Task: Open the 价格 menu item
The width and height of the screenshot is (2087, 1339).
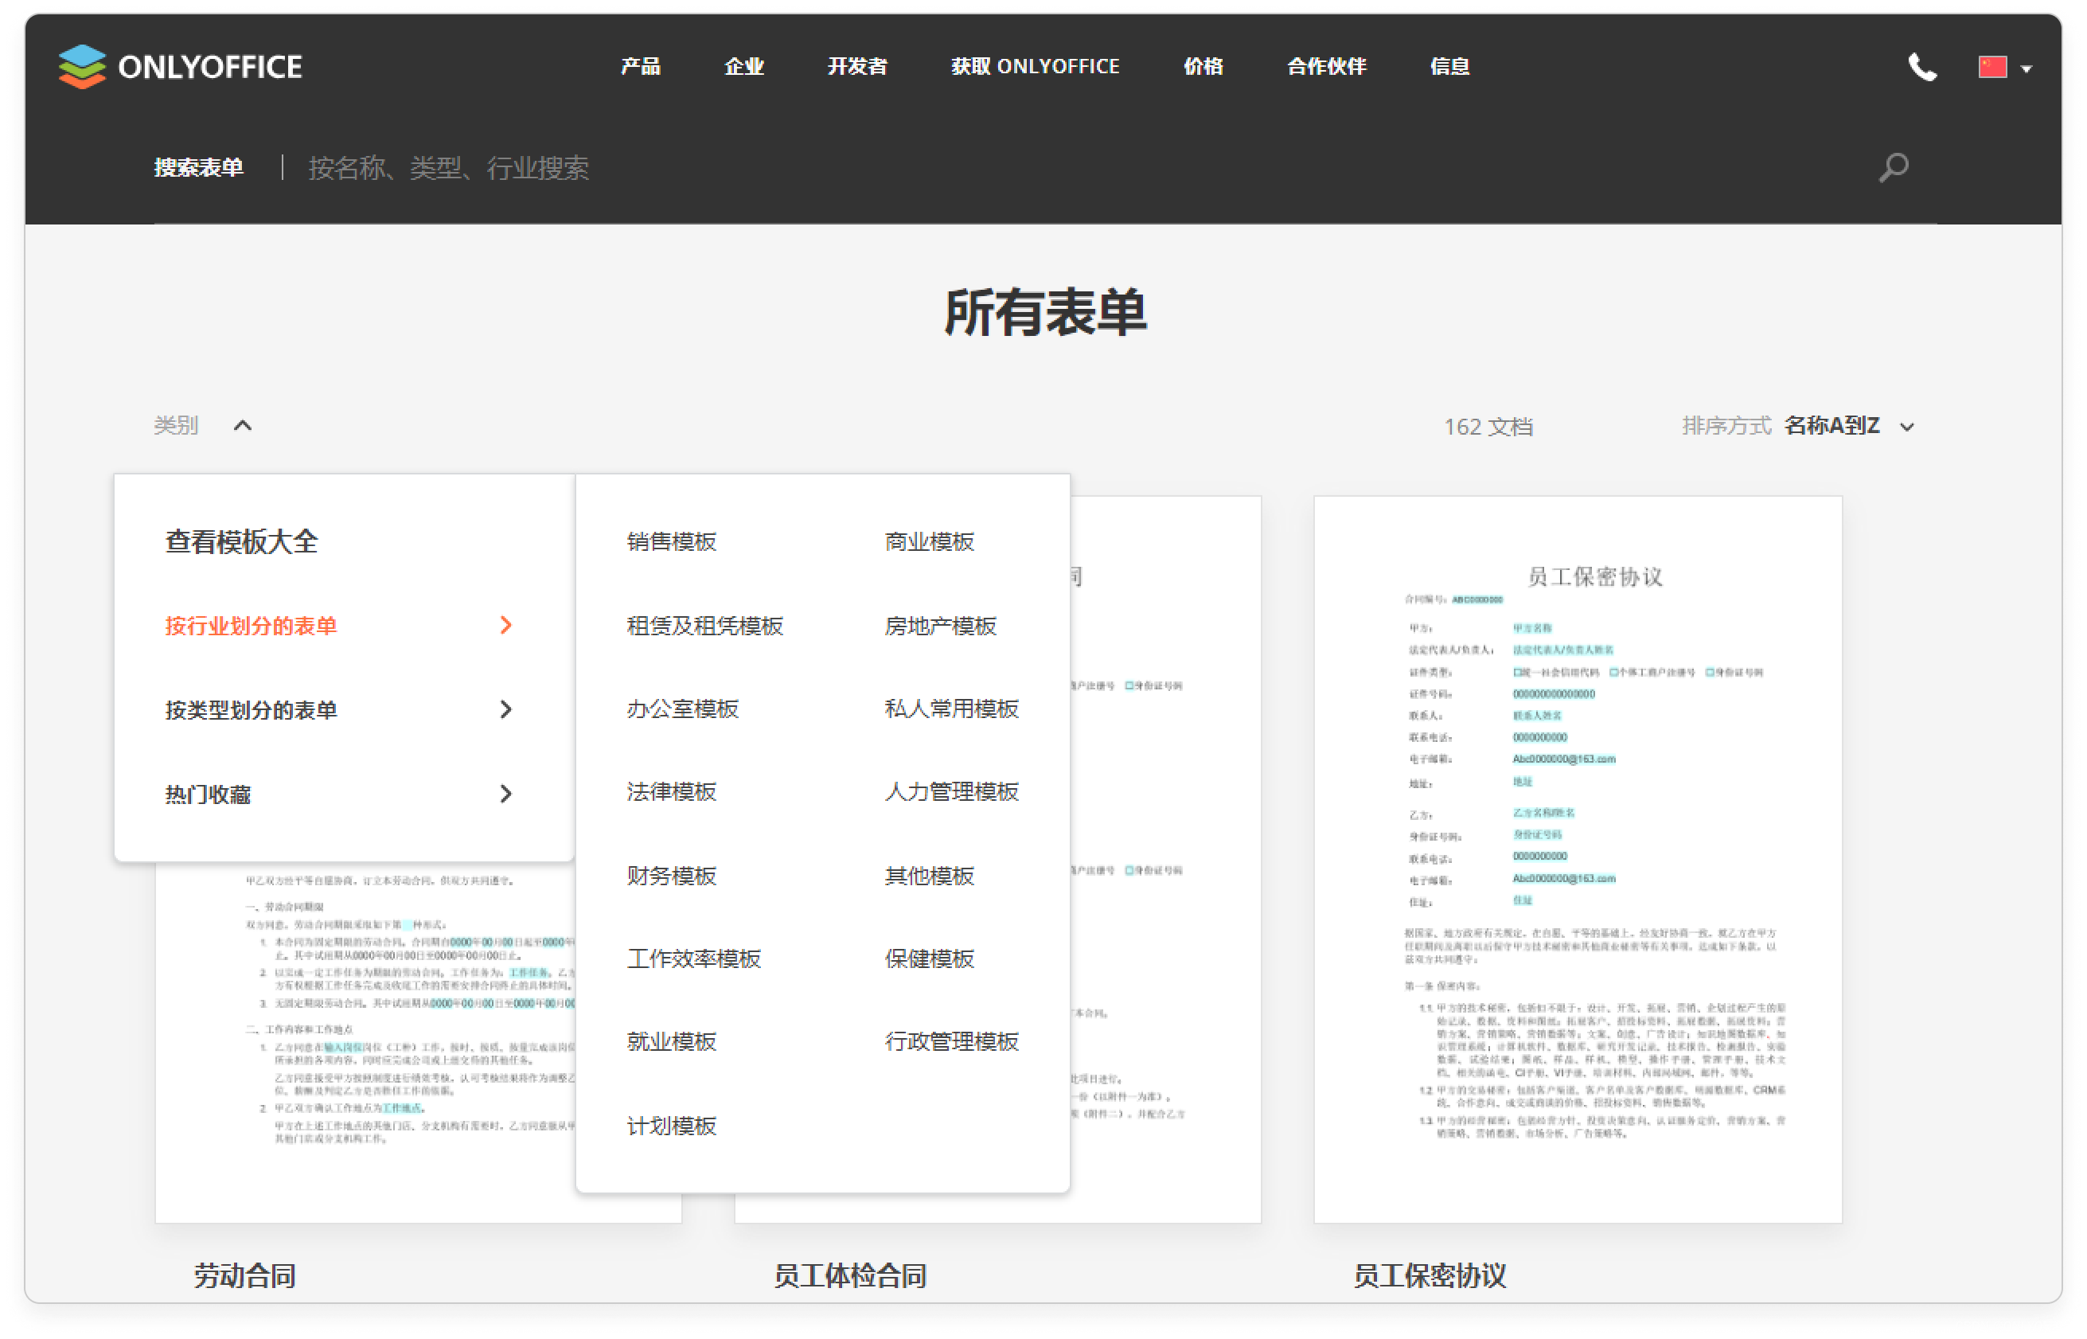Action: pyautogui.click(x=1203, y=67)
